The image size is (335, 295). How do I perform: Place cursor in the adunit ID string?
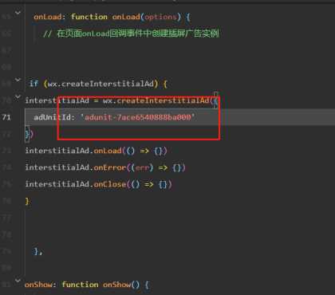point(138,117)
